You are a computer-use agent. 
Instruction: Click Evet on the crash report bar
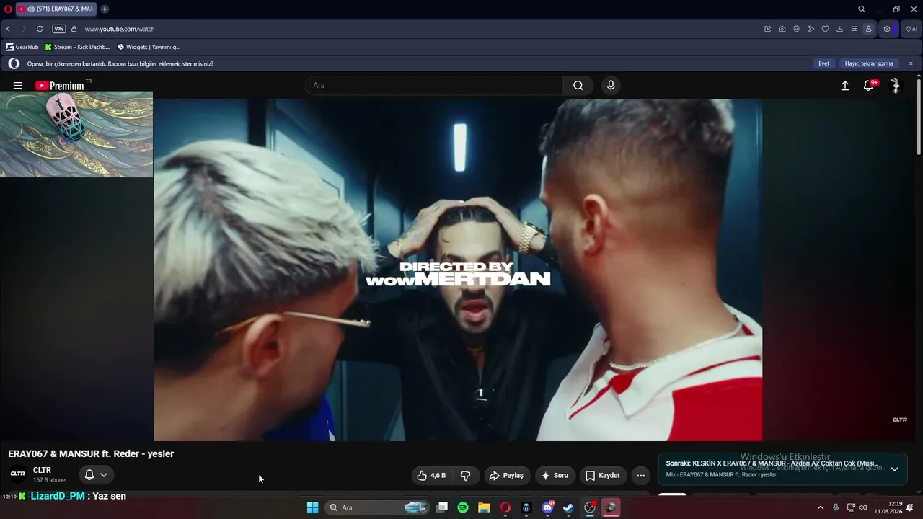click(823, 63)
